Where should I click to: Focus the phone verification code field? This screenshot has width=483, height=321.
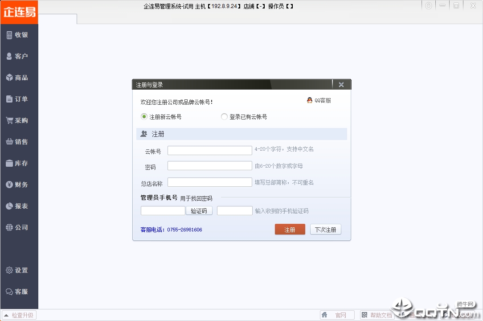[235, 210]
